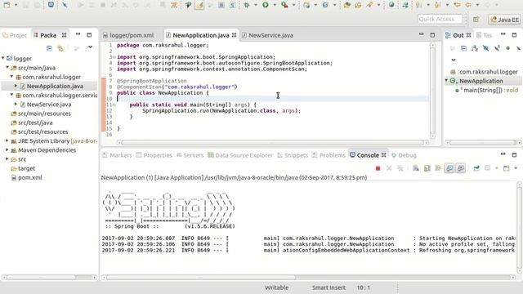Collapse the logger project node
The width and height of the screenshot is (523, 294).
click(x=3, y=58)
